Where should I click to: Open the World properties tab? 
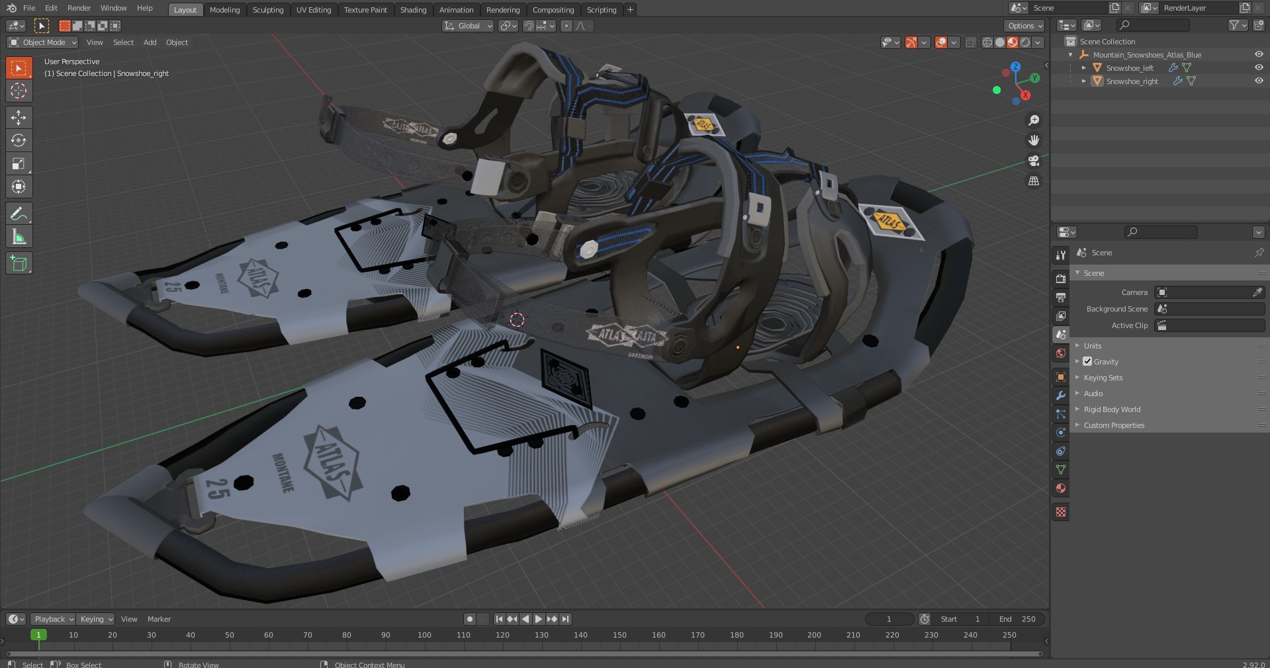click(1061, 353)
